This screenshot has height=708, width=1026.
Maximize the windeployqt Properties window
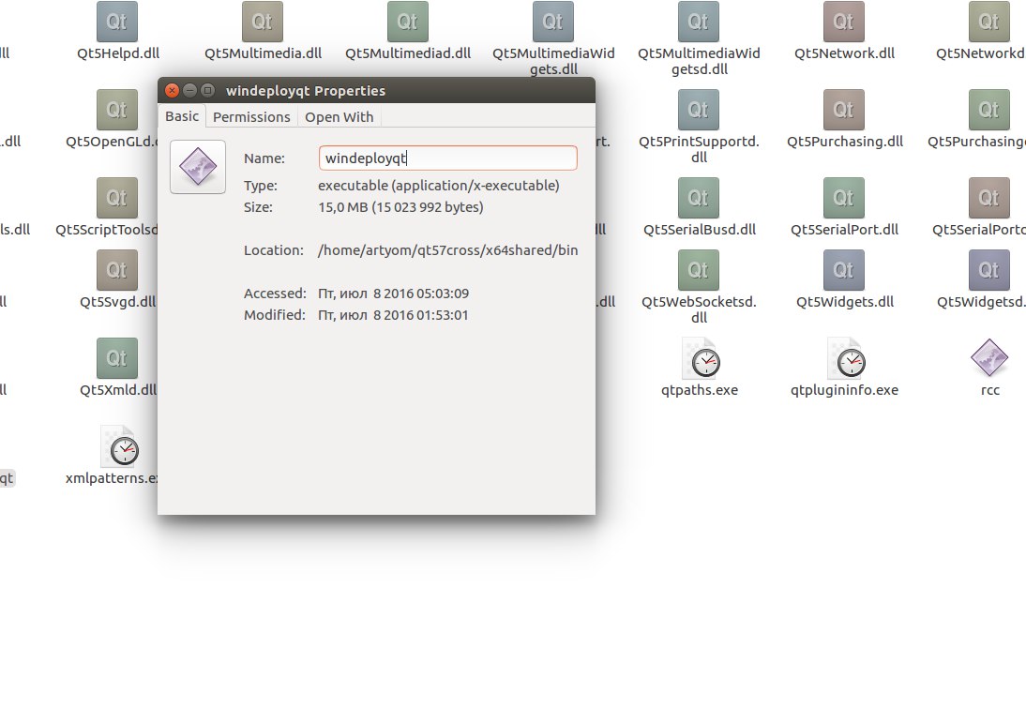pyautogui.click(x=207, y=90)
